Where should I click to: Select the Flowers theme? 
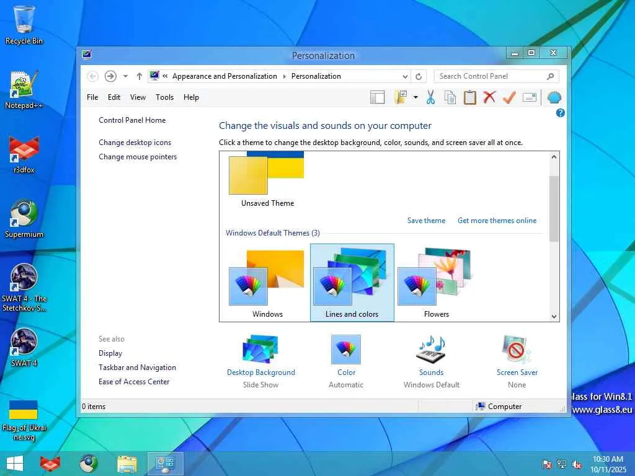pos(436,283)
